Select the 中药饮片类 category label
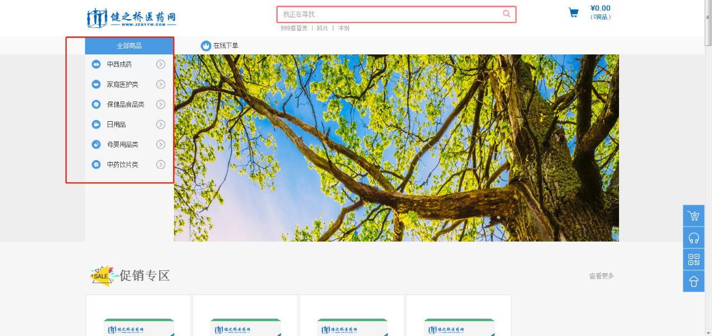This screenshot has height=336, width=712. (123, 164)
